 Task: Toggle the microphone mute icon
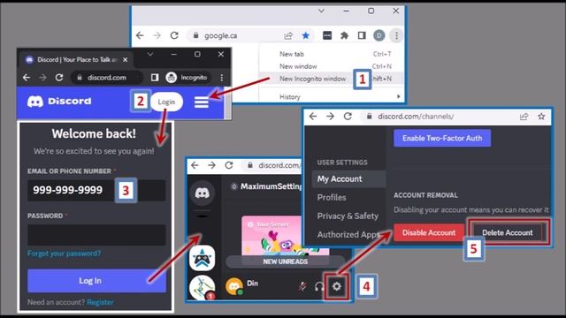coord(302,286)
